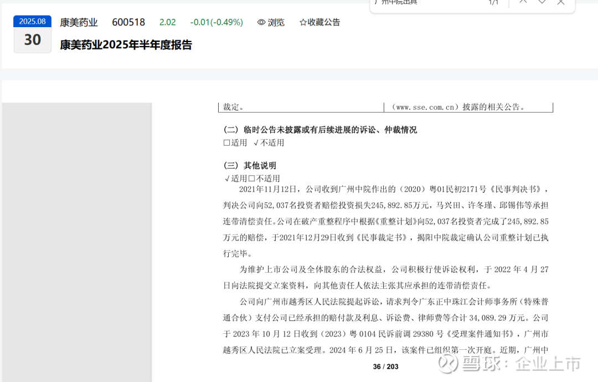Click the eye icon next to 浏览

pyautogui.click(x=261, y=23)
